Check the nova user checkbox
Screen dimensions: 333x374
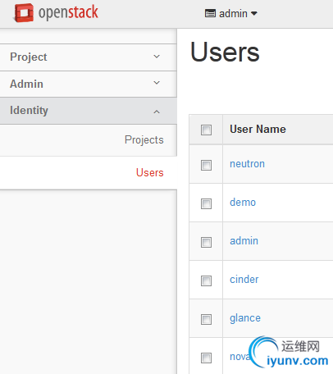[206, 358]
